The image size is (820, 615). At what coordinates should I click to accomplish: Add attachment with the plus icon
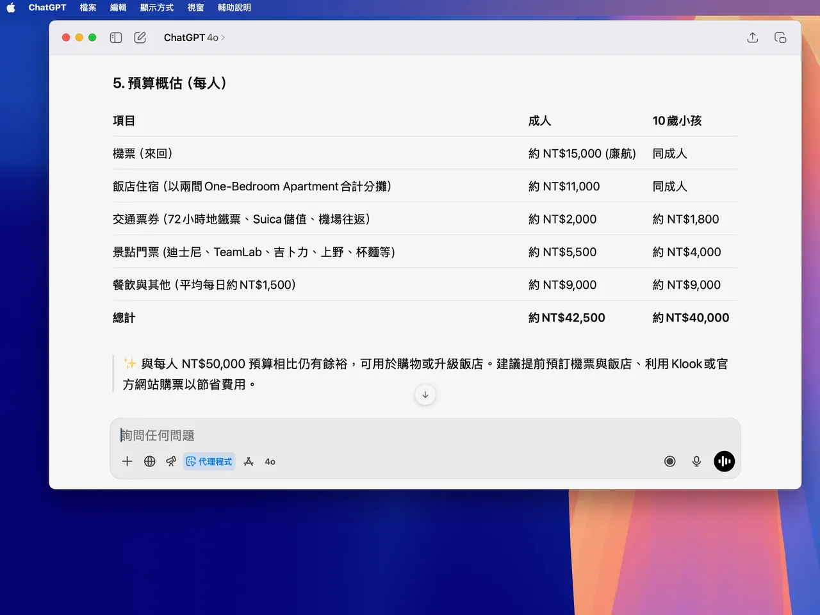[127, 461]
